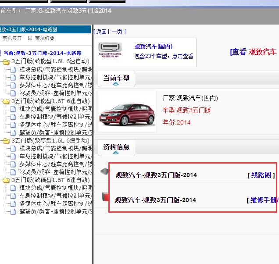Click folder icon of 致能型1.6L 6速自动
The height and width of the screenshot is (264, 279).
tap(6, 62)
